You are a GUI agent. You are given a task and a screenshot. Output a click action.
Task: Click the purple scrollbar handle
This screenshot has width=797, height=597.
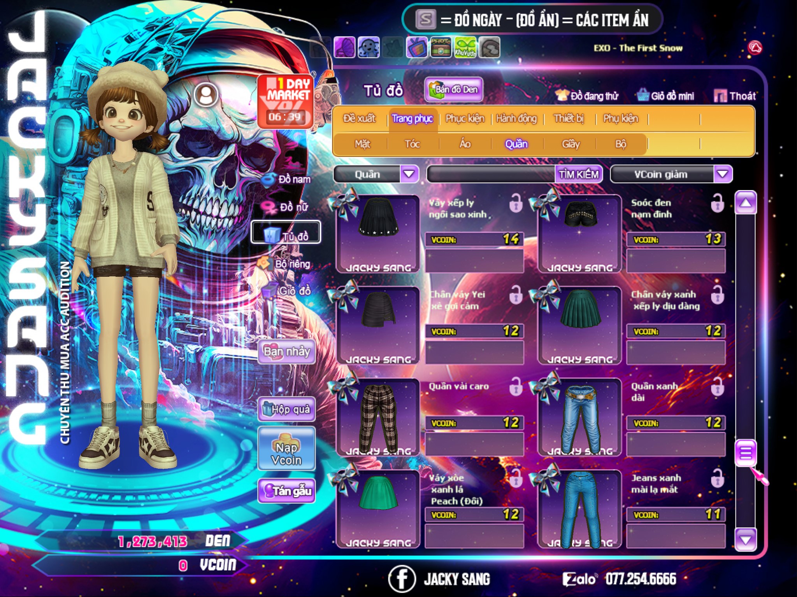coord(746,453)
